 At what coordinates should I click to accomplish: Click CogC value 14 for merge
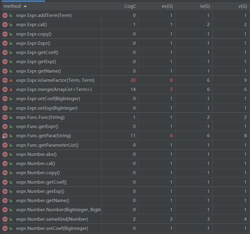pos(133,89)
